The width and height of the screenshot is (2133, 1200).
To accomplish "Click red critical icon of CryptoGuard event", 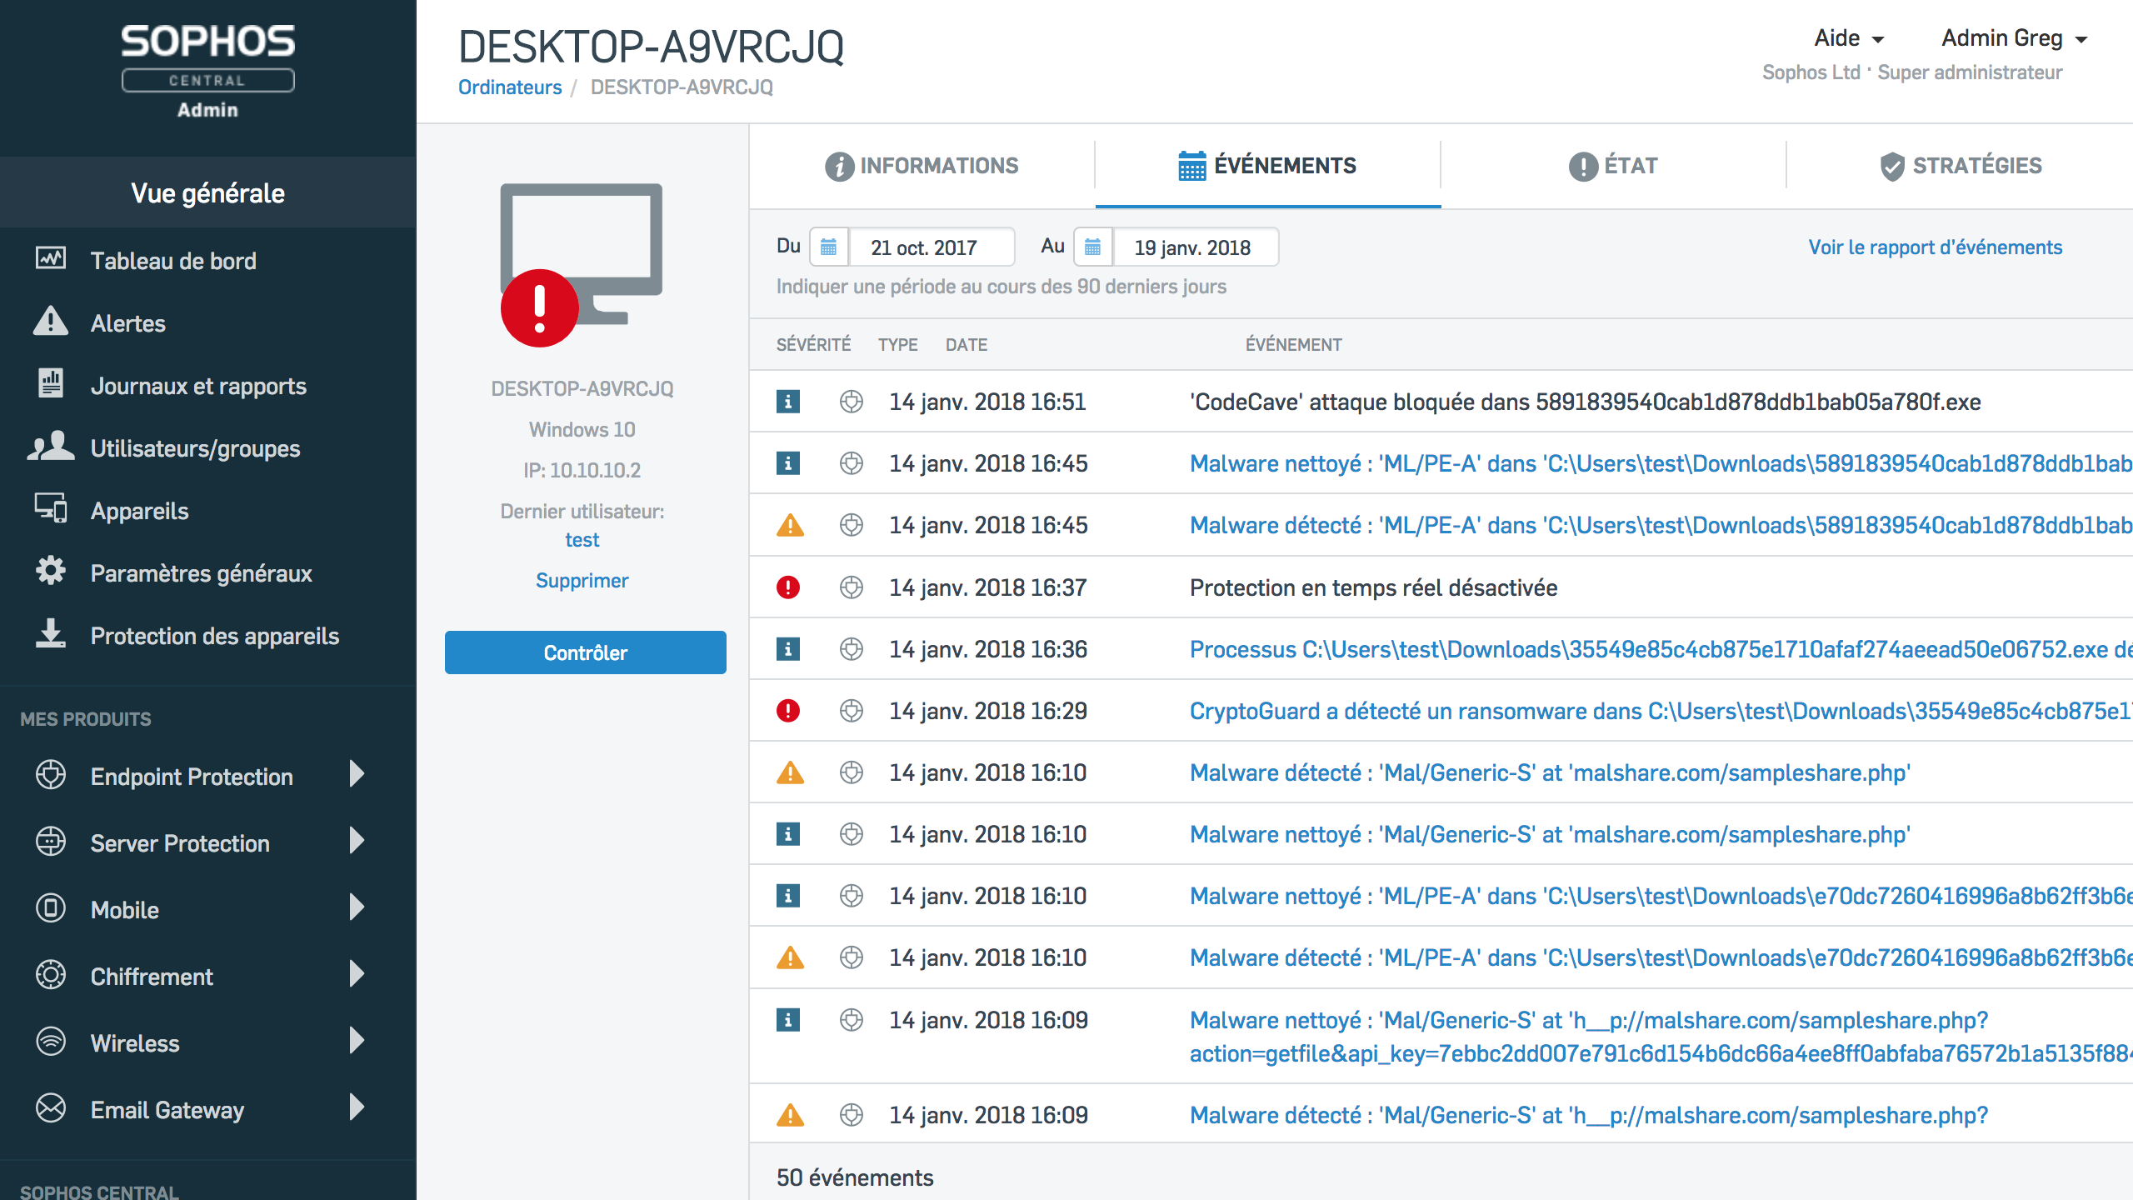I will (x=788, y=711).
